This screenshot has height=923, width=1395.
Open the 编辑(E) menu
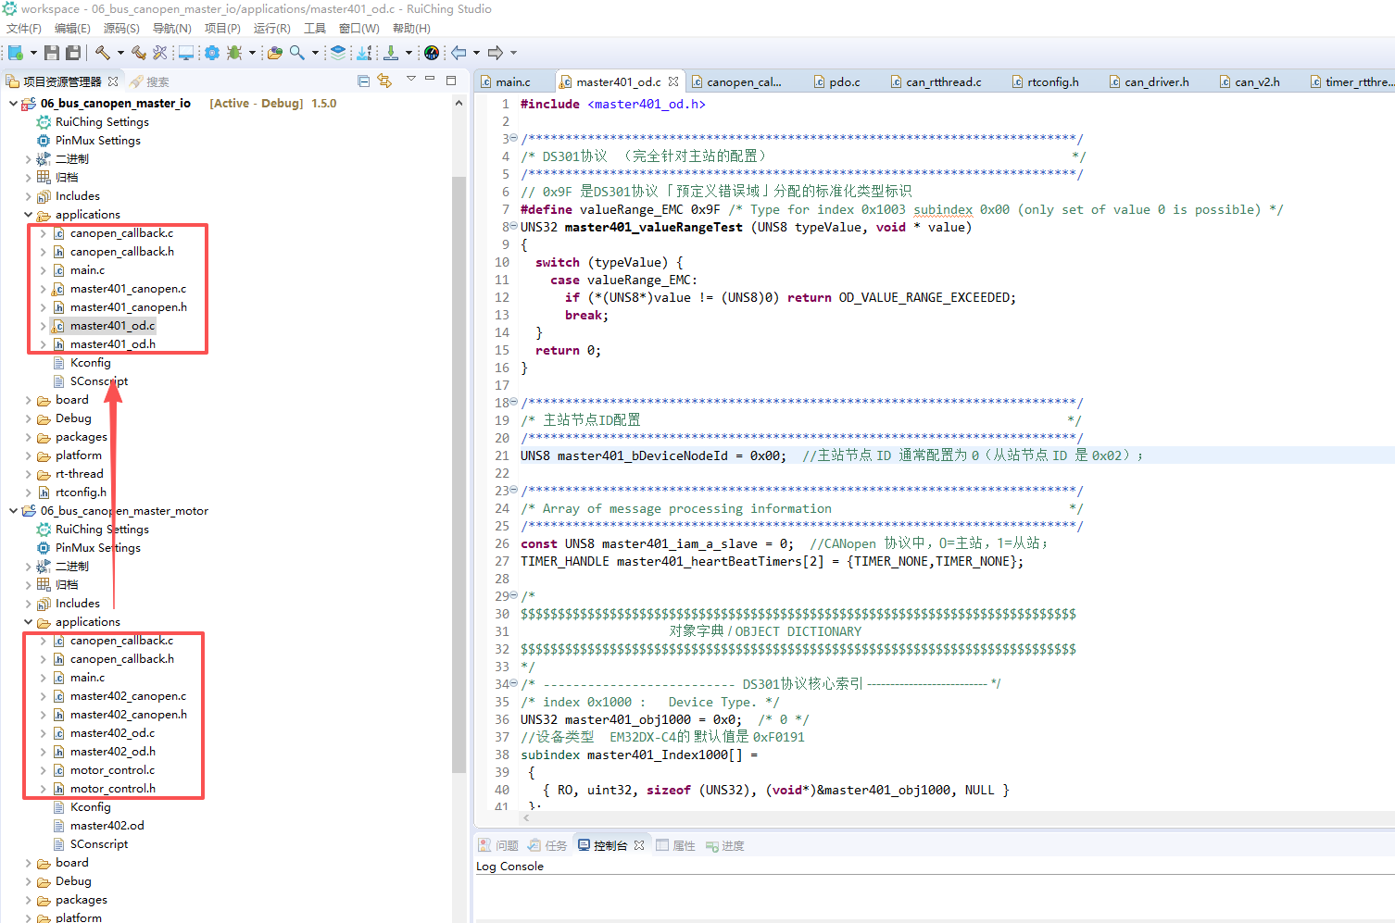pos(72,29)
